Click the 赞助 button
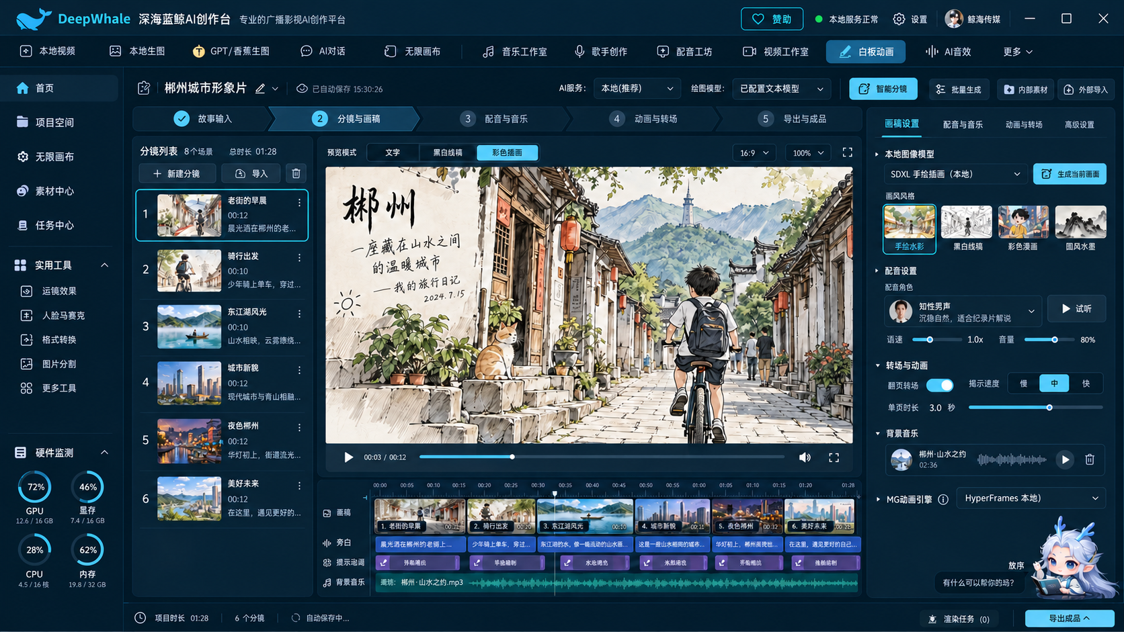 [772, 19]
